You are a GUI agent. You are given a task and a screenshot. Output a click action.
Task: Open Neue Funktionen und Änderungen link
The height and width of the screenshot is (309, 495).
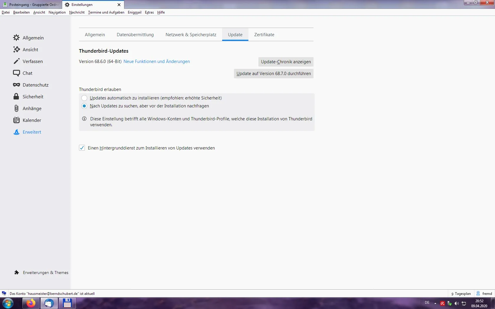pos(156,62)
